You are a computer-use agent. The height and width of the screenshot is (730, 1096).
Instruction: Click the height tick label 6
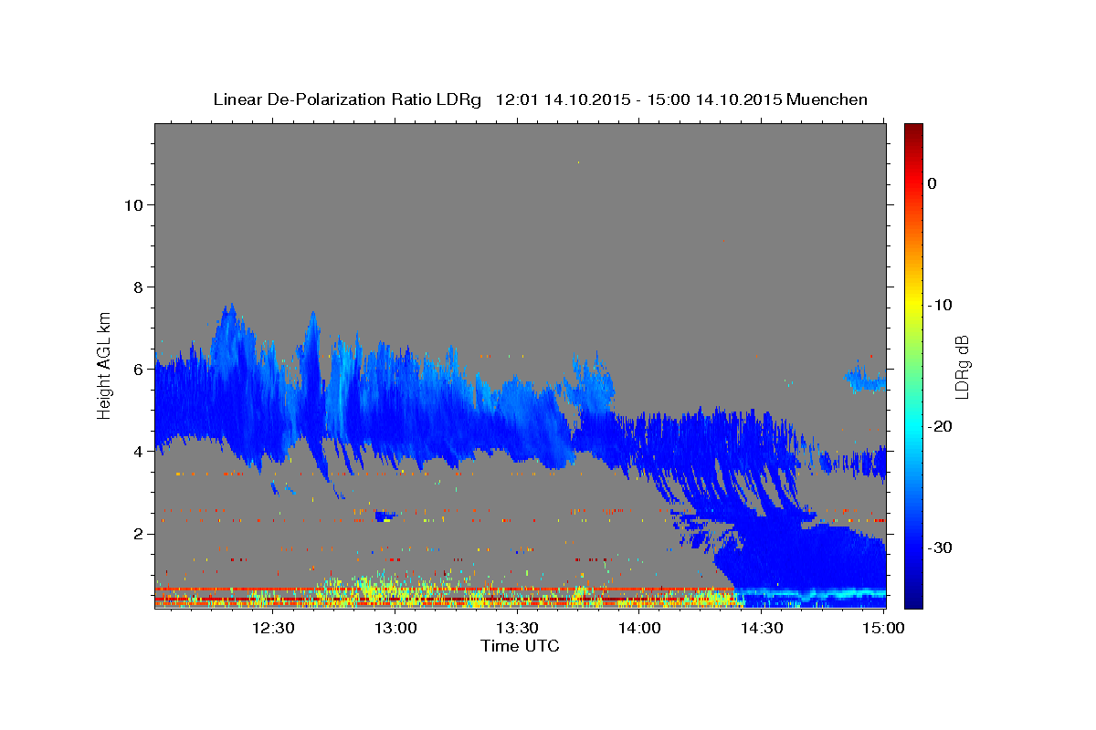tap(138, 369)
